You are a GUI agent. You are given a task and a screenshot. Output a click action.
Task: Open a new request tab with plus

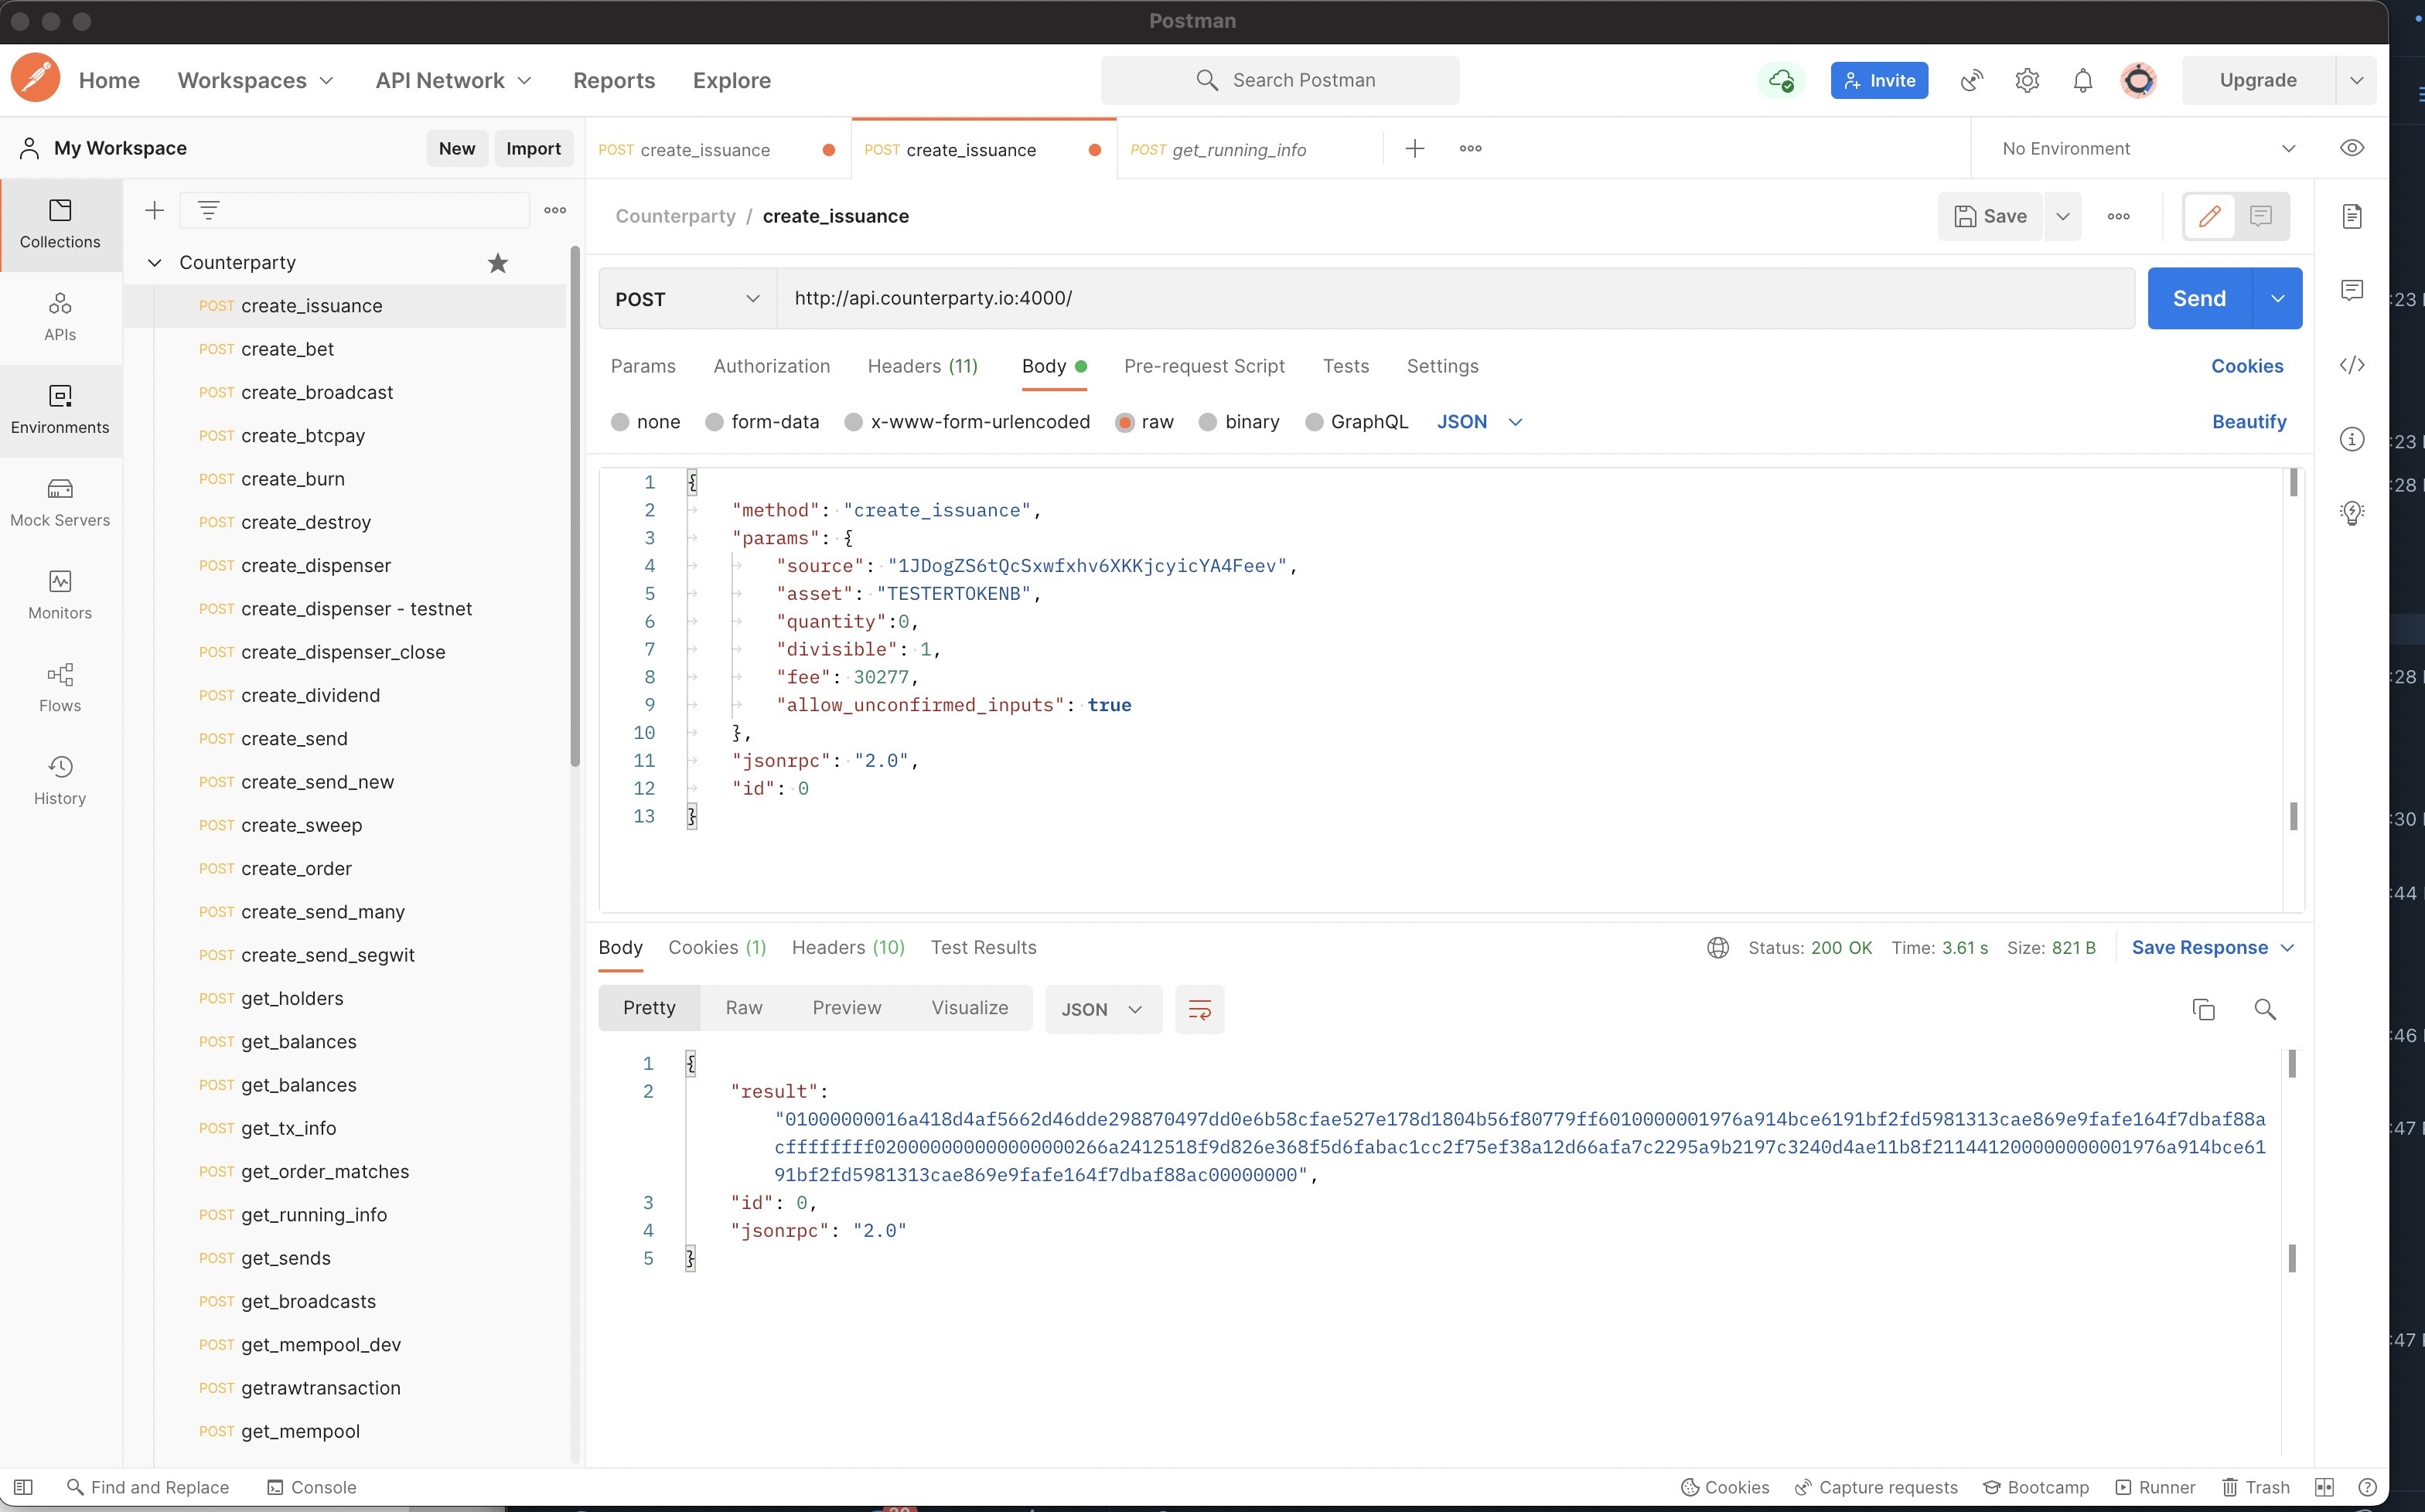(1414, 149)
